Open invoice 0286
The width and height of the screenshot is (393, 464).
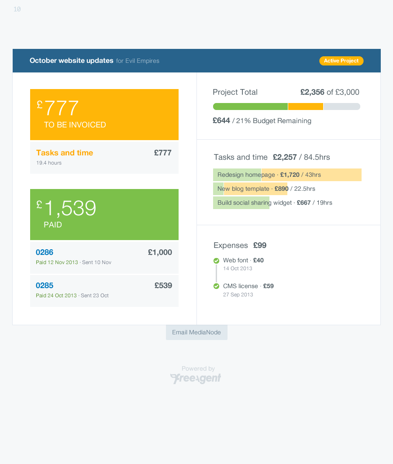tap(45, 252)
